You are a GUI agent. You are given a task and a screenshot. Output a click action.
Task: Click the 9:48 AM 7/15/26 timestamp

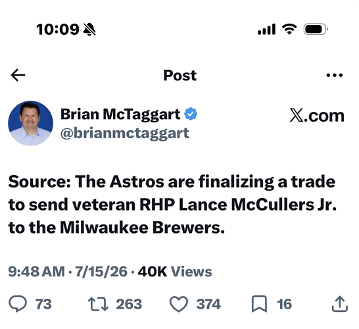(x=68, y=272)
